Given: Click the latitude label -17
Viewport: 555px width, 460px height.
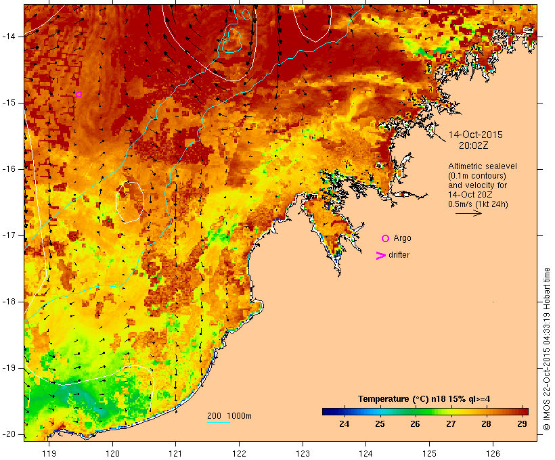Looking at the screenshot, I should [x=8, y=235].
